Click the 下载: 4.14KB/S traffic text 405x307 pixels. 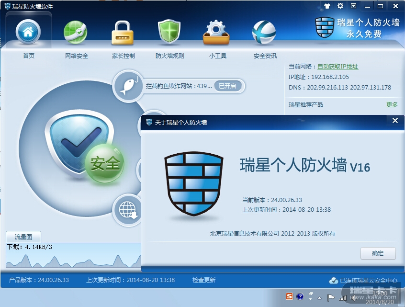30,247
